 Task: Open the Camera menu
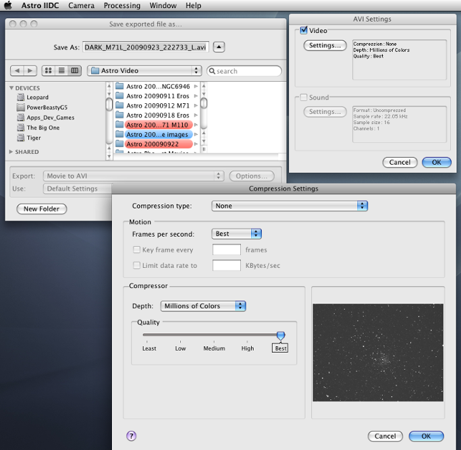pos(82,5)
